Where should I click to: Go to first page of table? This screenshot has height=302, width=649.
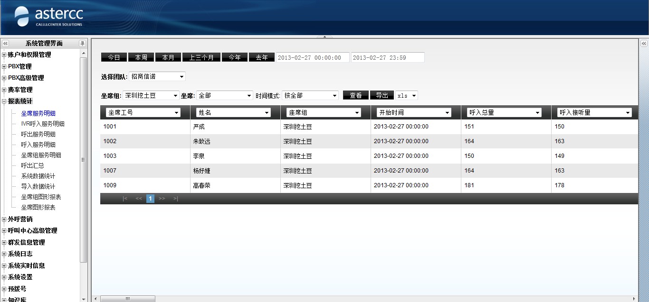125,199
